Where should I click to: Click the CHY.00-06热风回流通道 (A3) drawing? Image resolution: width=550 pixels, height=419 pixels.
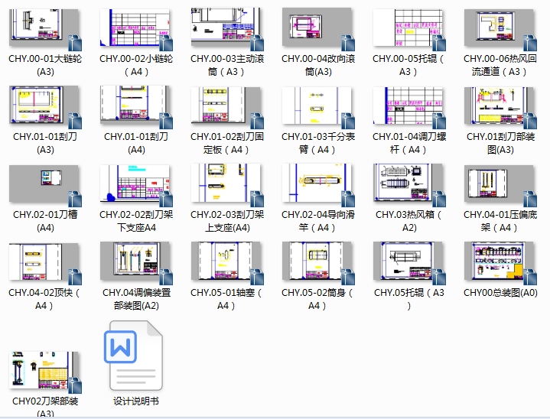pos(500,29)
